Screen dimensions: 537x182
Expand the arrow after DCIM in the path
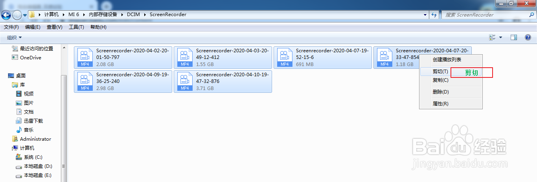[x=145, y=15]
